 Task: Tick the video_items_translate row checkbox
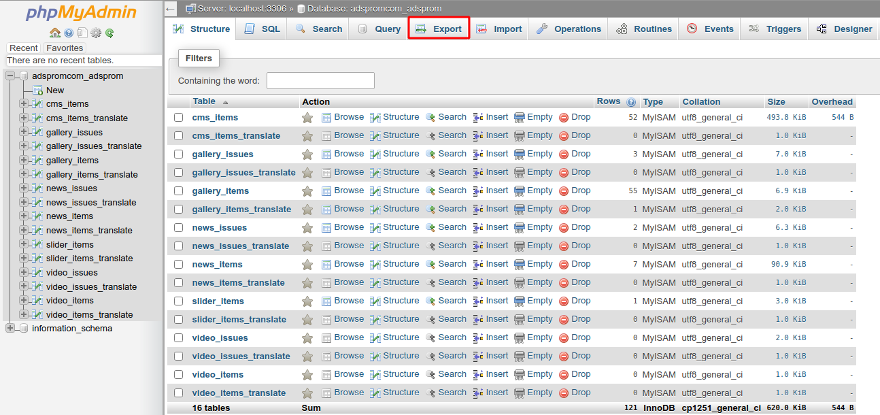click(x=178, y=393)
